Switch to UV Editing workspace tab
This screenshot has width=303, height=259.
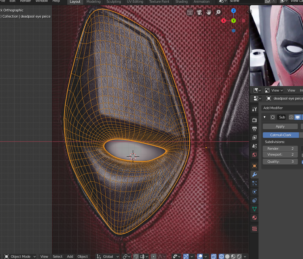pos(135,2)
